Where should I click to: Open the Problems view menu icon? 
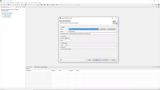[x=155, y=67]
